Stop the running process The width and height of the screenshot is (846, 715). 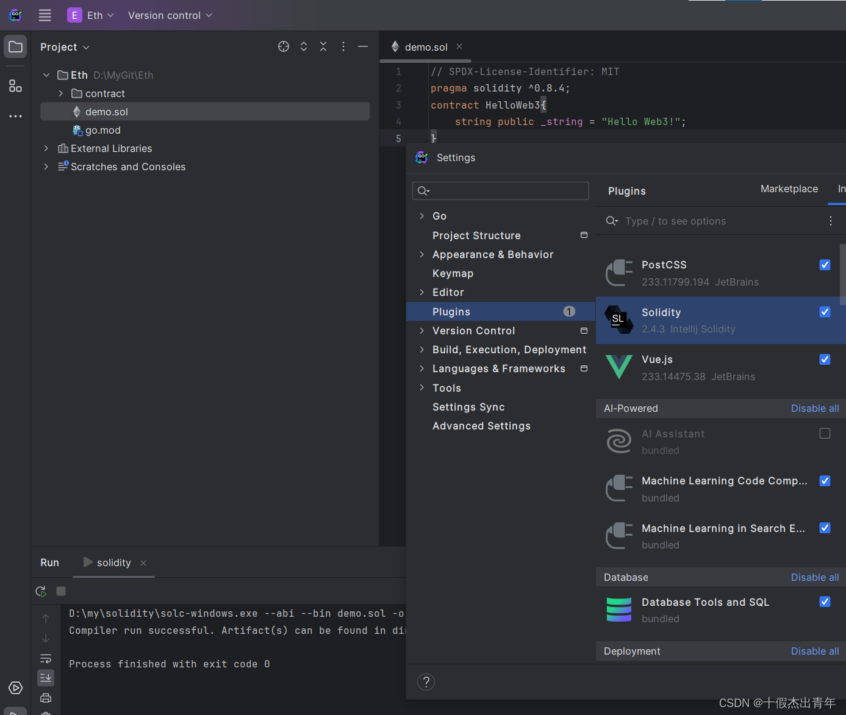tap(61, 591)
